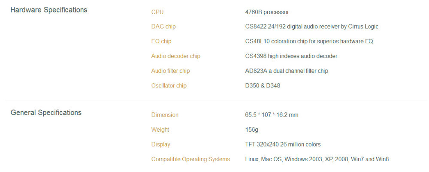Select the Weight label
This screenshot has height=172, width=429.
click(160, 130)
